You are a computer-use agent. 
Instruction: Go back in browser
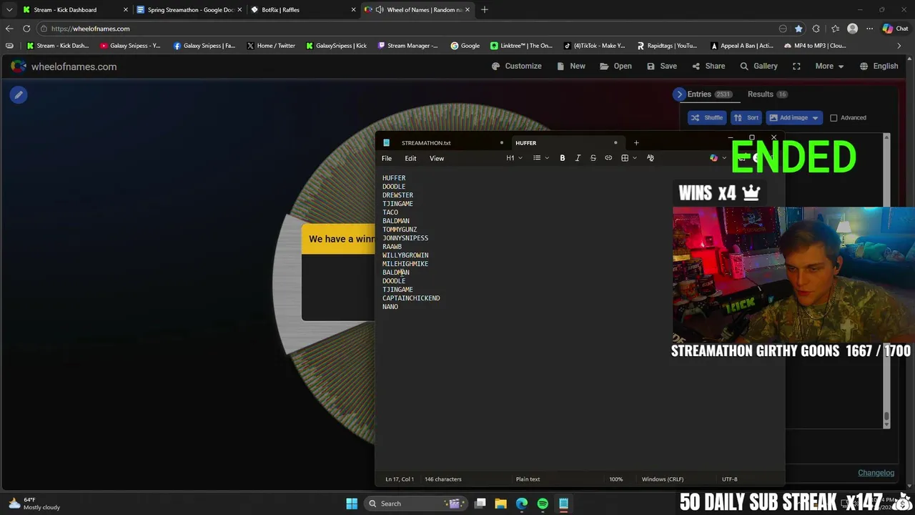click(9, 29)
